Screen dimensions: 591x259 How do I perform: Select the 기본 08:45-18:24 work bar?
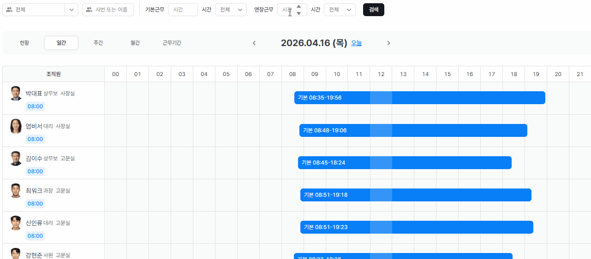pos(405,163)
